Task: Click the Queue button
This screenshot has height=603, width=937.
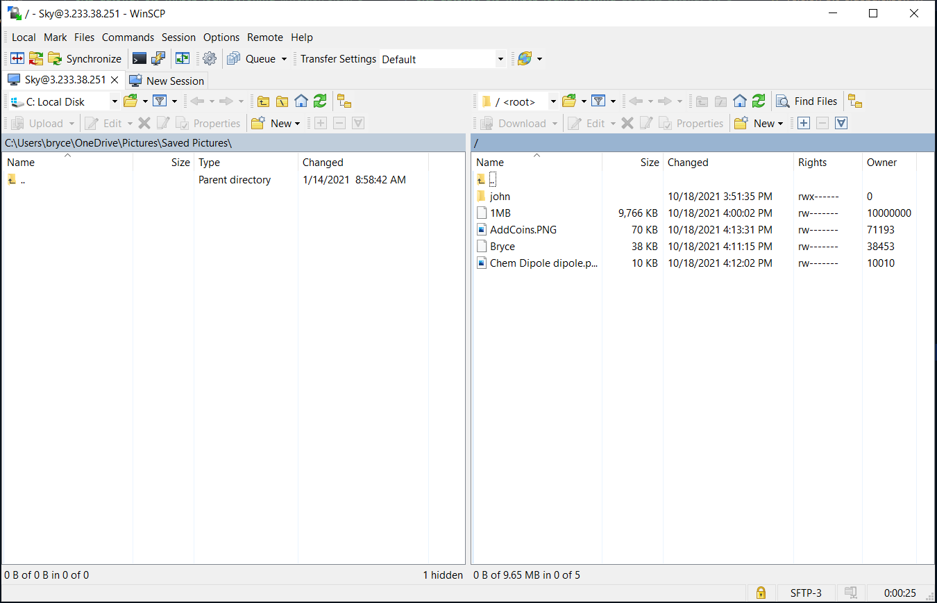Action: [251, 59]
